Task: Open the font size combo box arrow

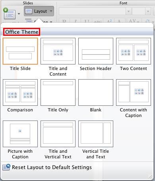Action: click(x=148, y=12)
